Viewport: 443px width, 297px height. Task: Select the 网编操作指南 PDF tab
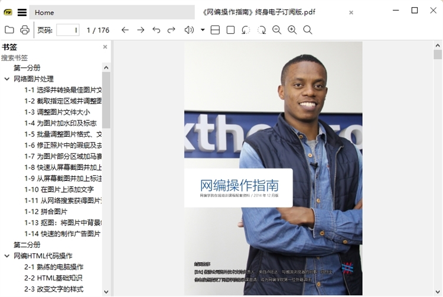[x=259, y=12]
